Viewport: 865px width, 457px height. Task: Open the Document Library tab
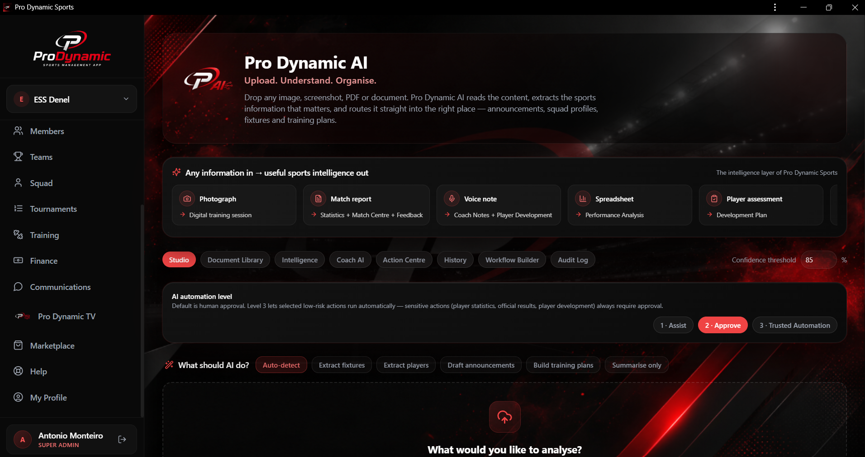235,260
